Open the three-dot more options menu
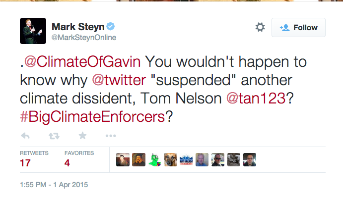Image resolution: width=343 pixels, height=203 pixels. coord(111,136)
